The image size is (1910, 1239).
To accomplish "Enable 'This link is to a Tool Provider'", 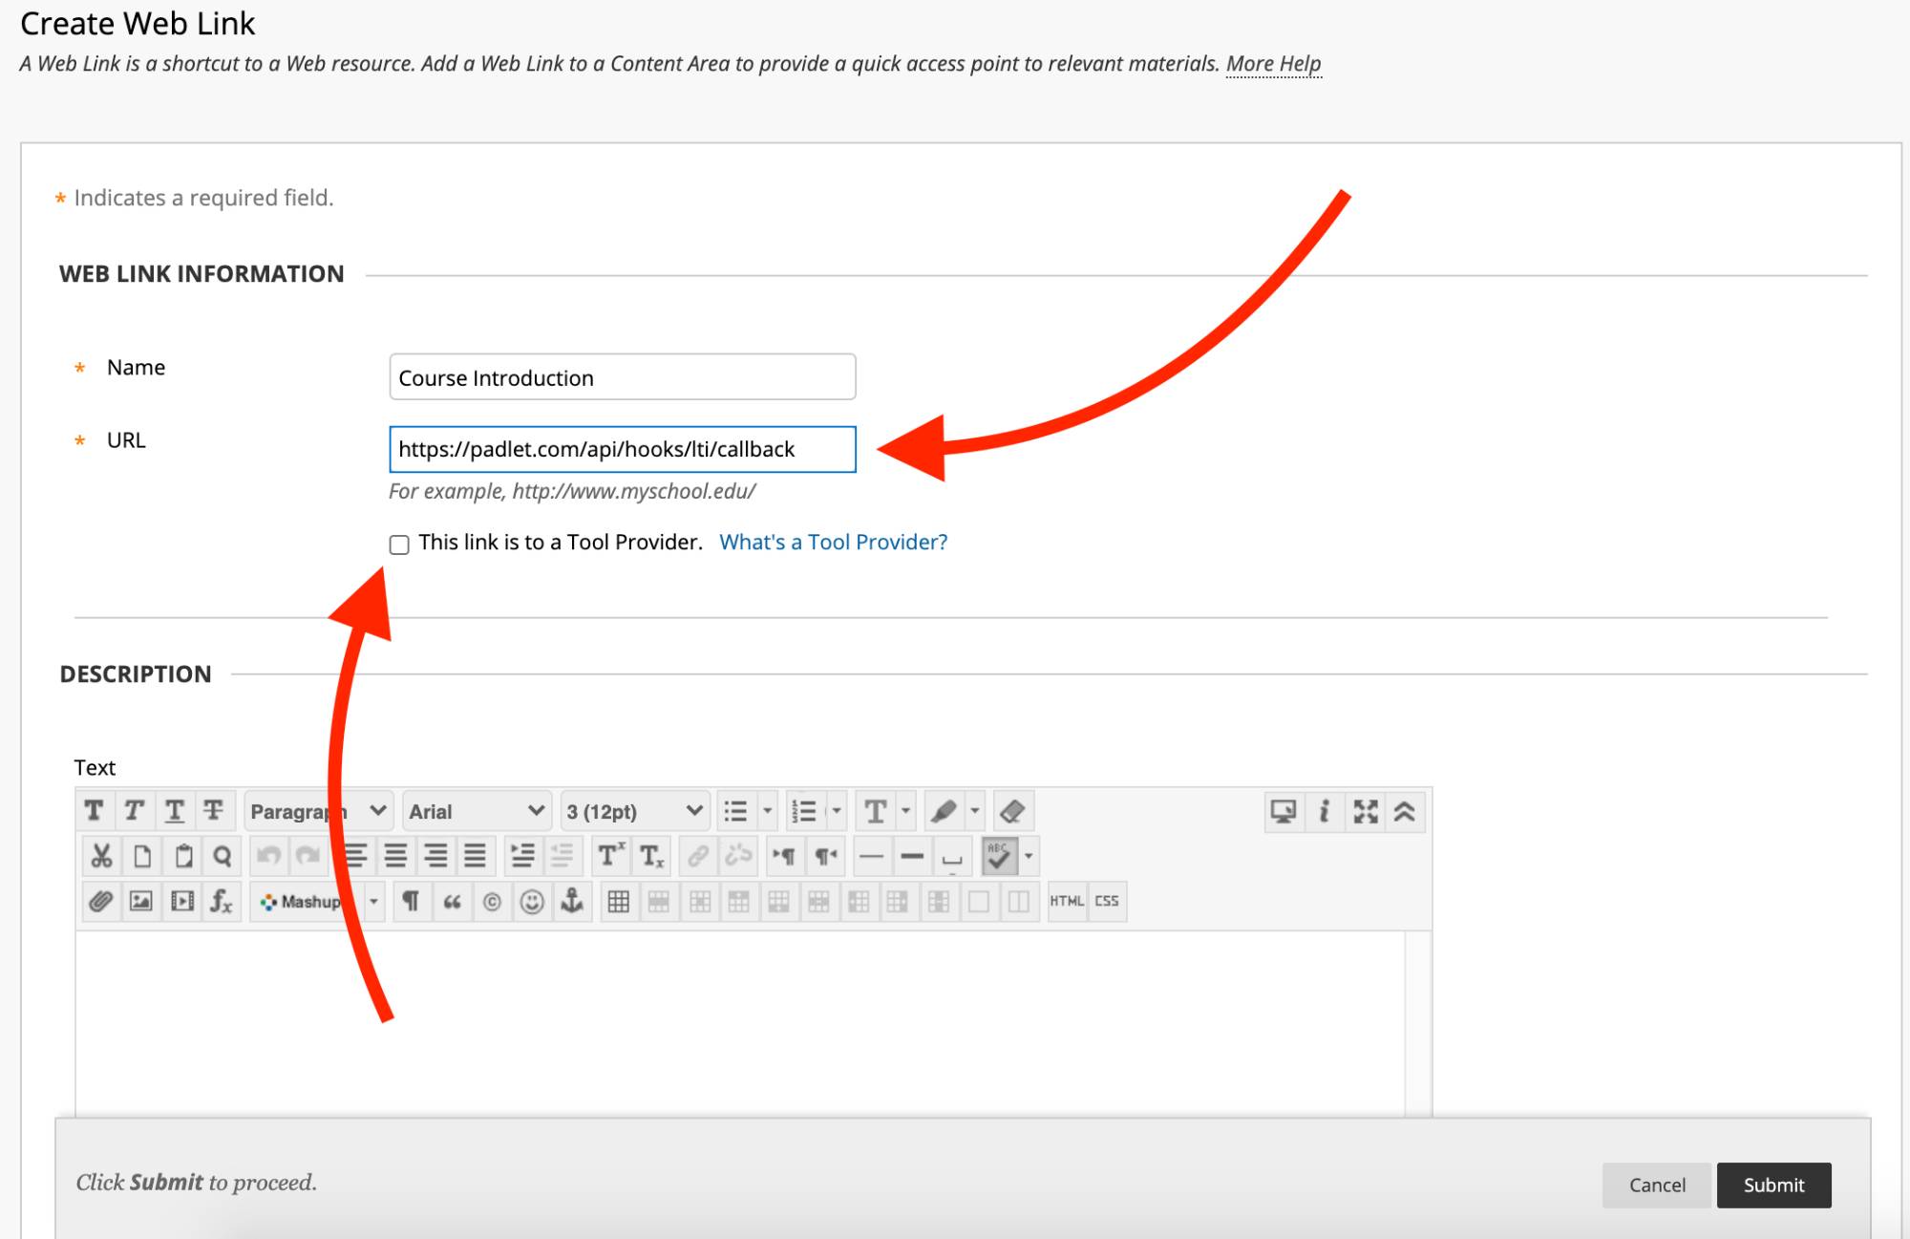I will [x=399, y=545].
